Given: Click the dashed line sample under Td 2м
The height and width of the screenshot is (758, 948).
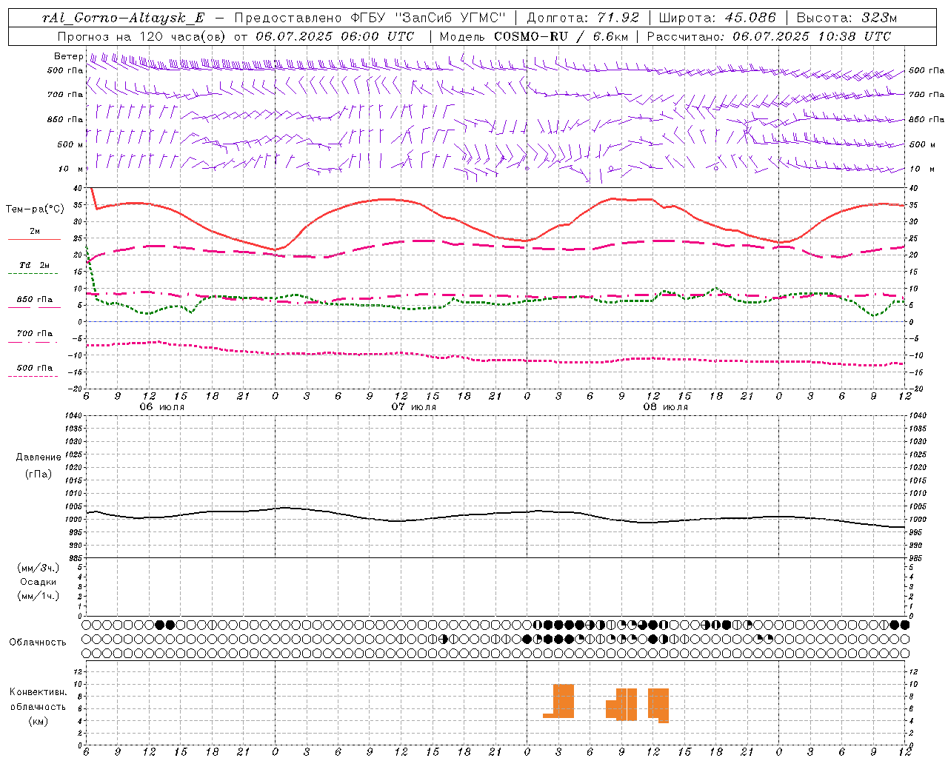Looking at the screenshot, I should 33,274.
